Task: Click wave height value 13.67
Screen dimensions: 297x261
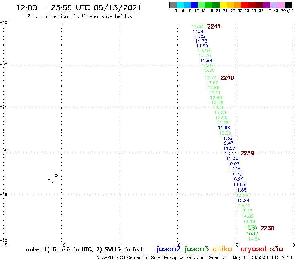Action: pyautogui.click(x=212, y=83)
